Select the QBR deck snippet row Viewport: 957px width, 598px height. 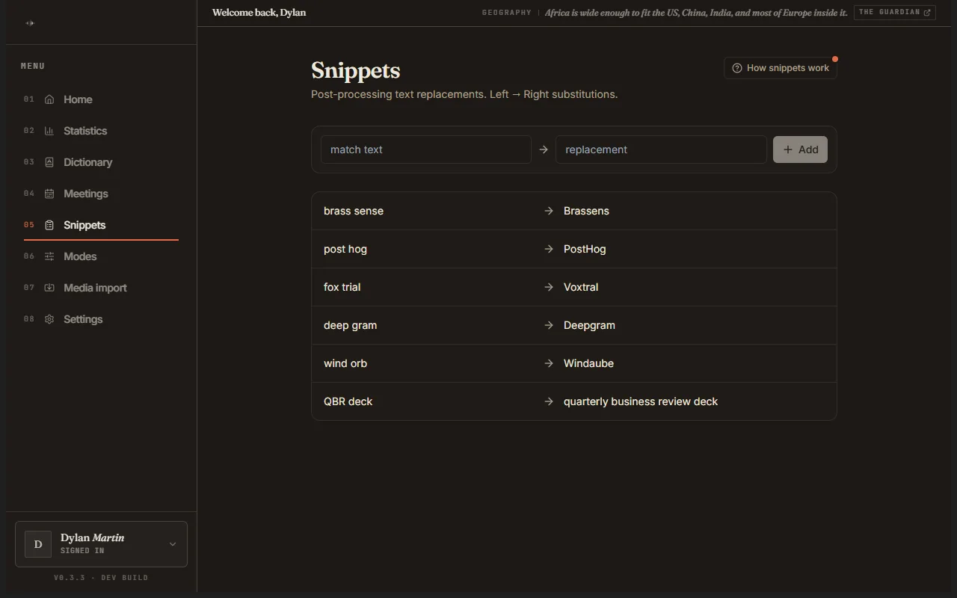[574, 401]
